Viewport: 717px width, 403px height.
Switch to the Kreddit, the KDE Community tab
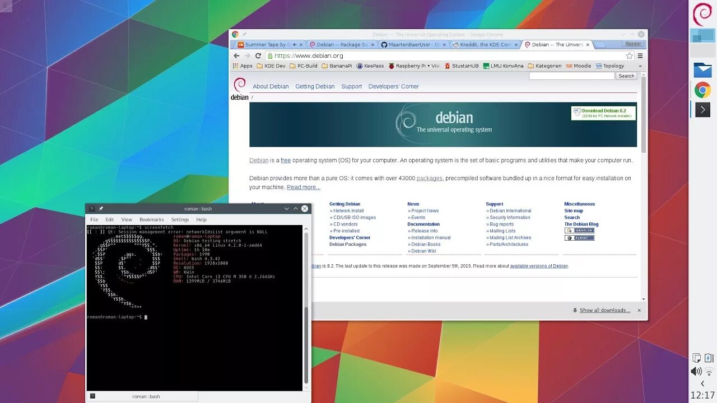point(485,44)
